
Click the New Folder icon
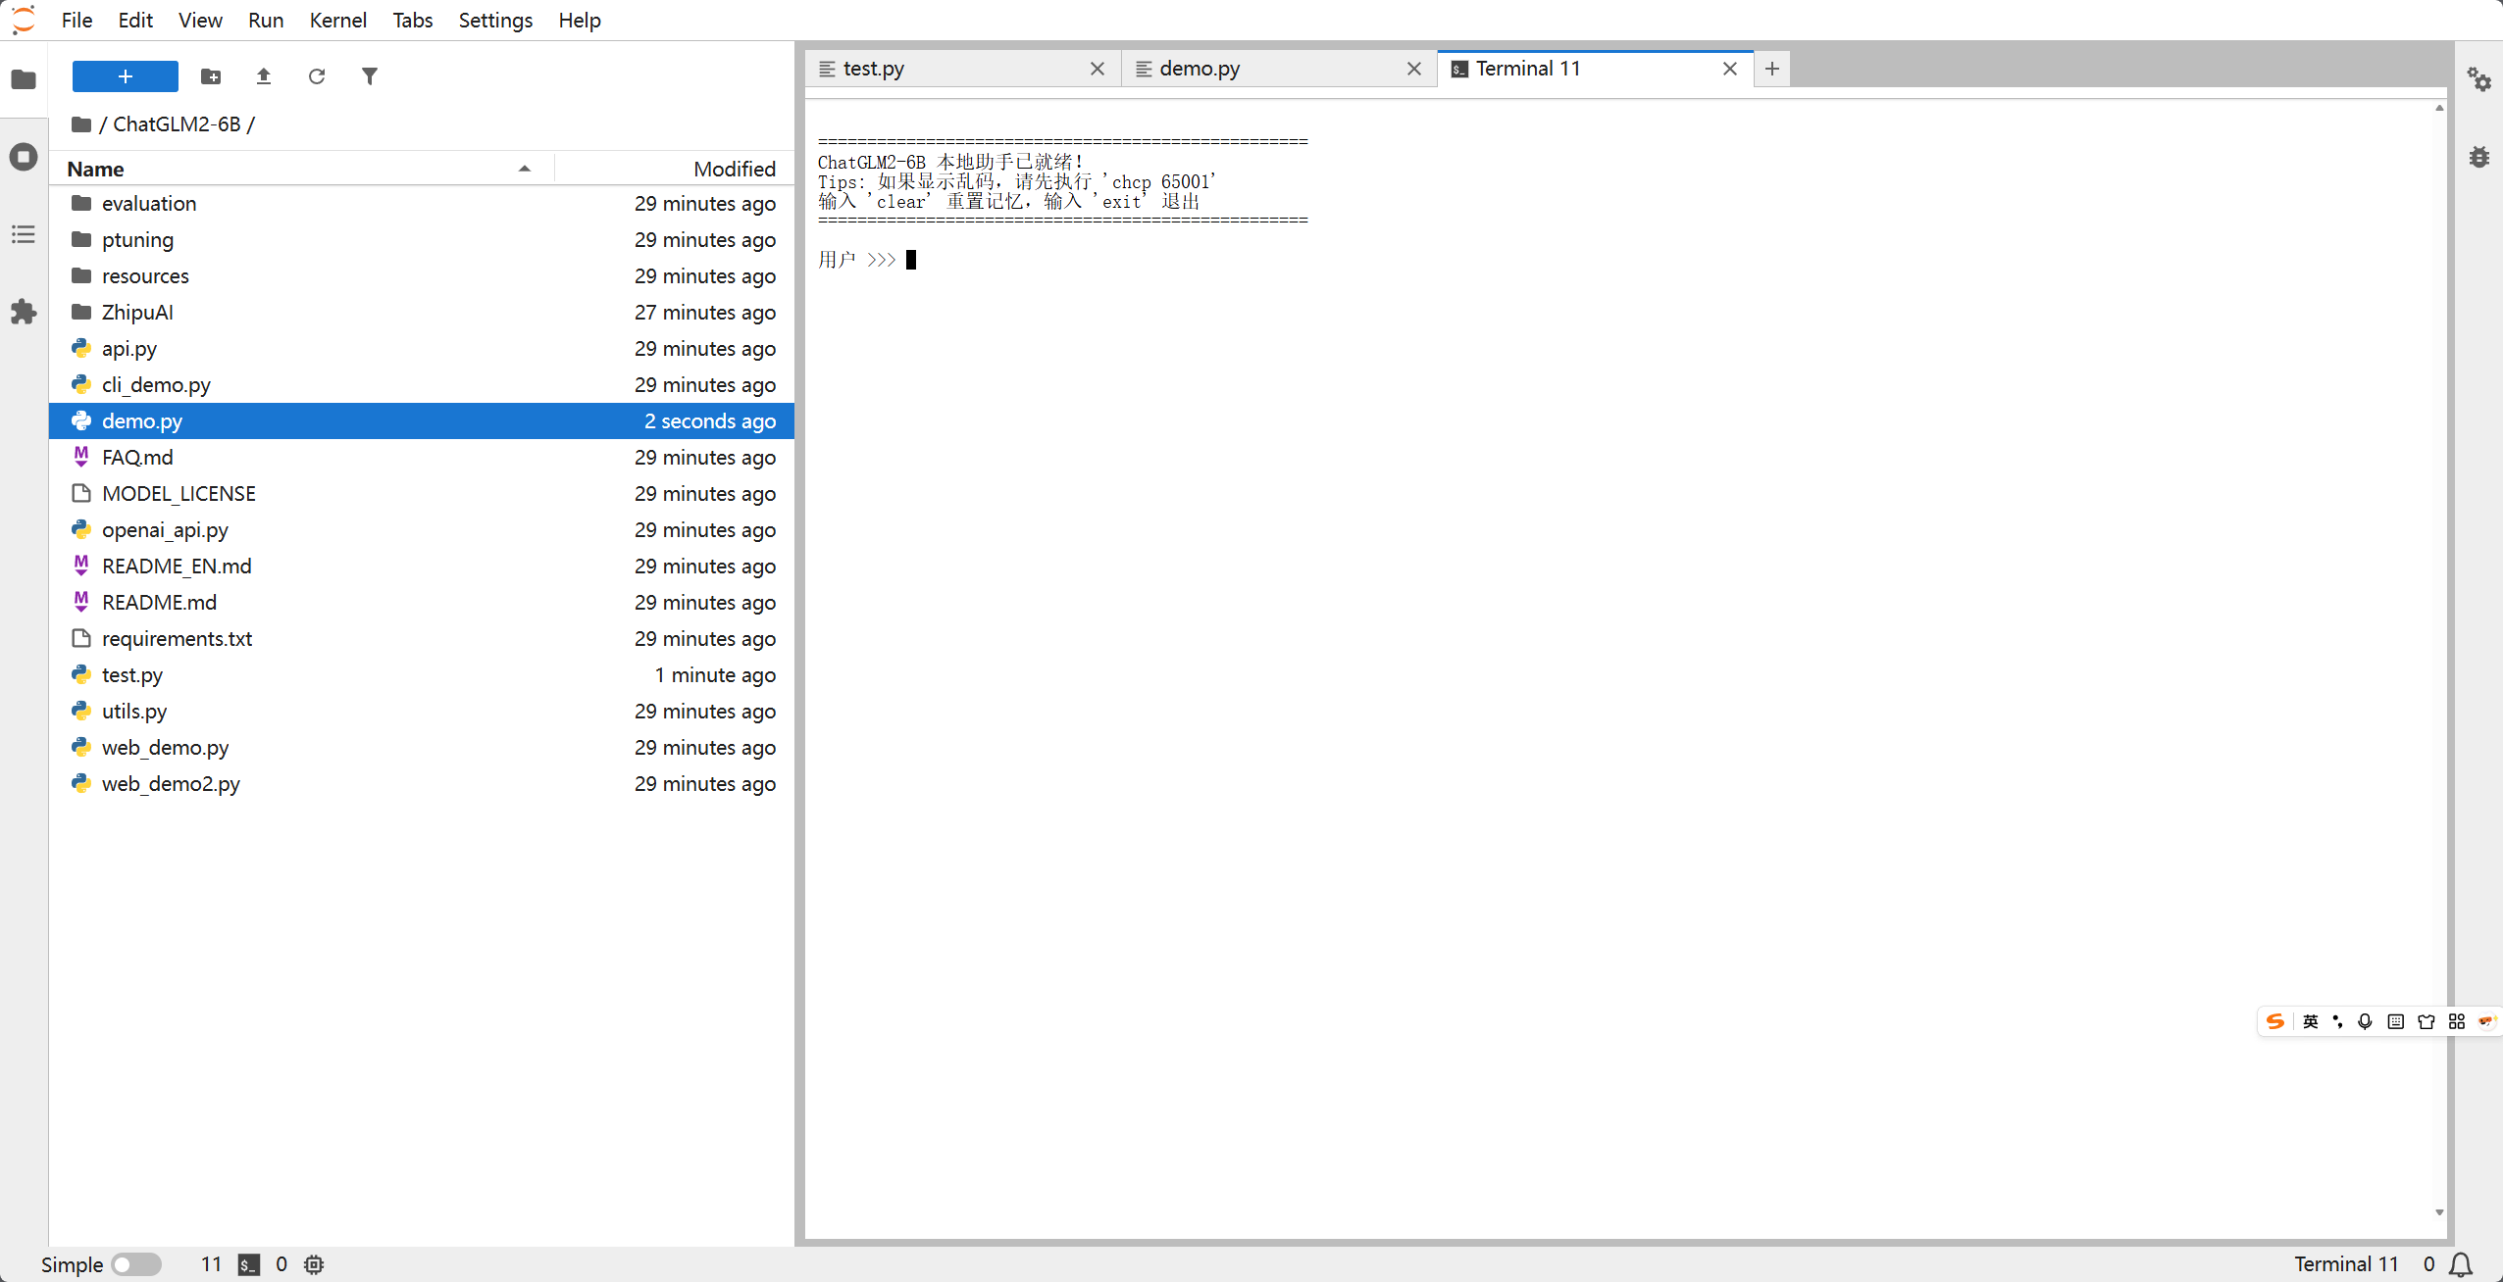click(x=211, y=76)
